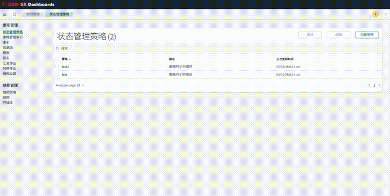Image resolution: width=390 pixels, height=196 pixels.
Task: Click the 状态管理策略 breadcrumb
Action: [x=59, y=14]
